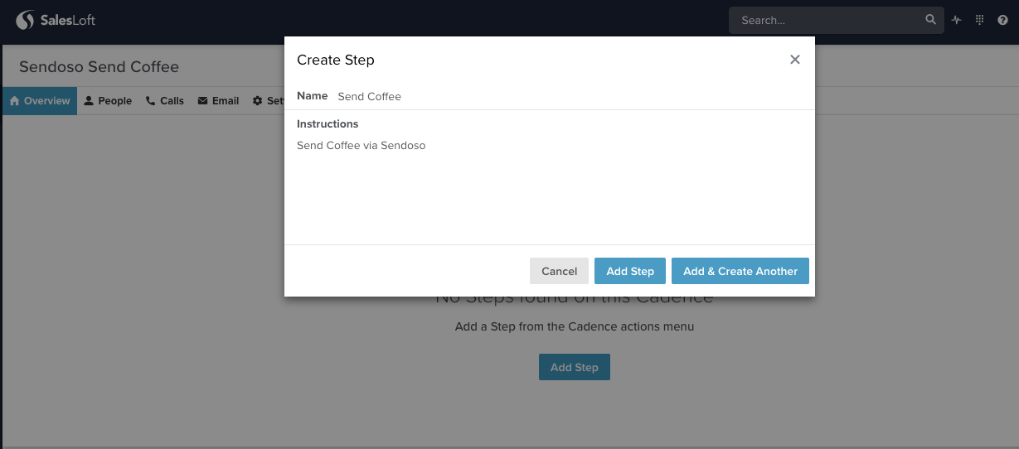Open the dialer keypad icon
Viewport: 1019px width, 449px height.
tap(979, 20)
